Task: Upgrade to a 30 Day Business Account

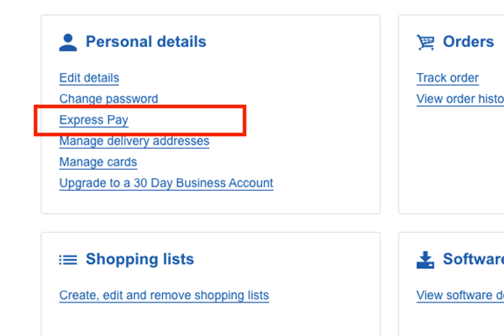Action: coord(166,183)
